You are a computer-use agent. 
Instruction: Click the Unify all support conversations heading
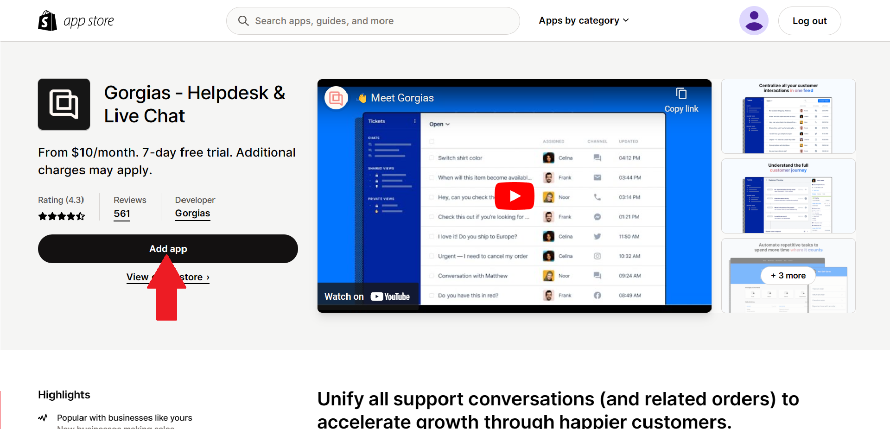[558, 410]
